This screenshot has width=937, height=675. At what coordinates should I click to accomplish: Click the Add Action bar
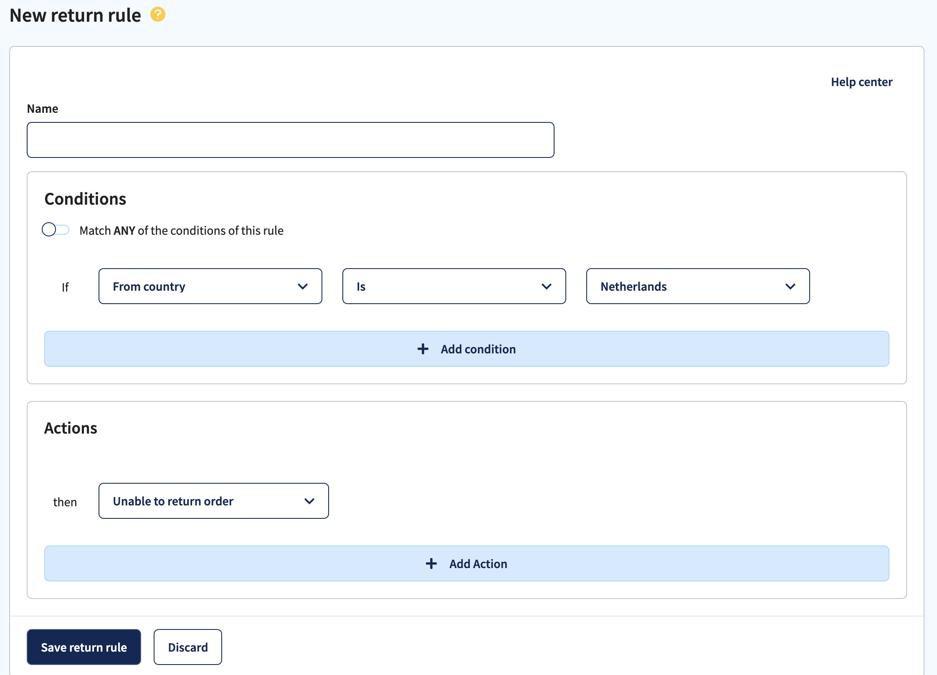pos(466,563)
